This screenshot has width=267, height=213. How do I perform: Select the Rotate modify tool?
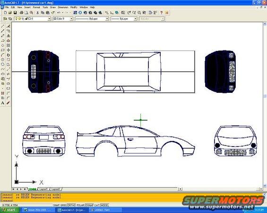[x=9, y=55]
